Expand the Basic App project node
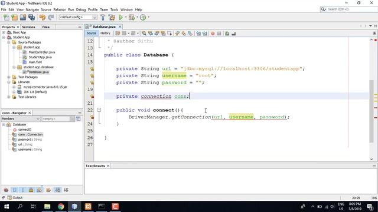The height and width of the screenshot is (212, 378). click(4, 32)
